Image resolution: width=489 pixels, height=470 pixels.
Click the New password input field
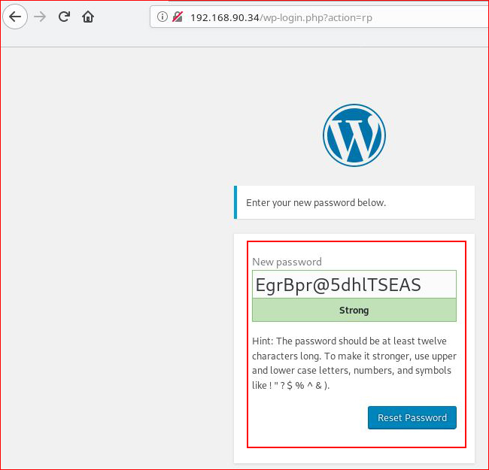[x=354, y=284]
